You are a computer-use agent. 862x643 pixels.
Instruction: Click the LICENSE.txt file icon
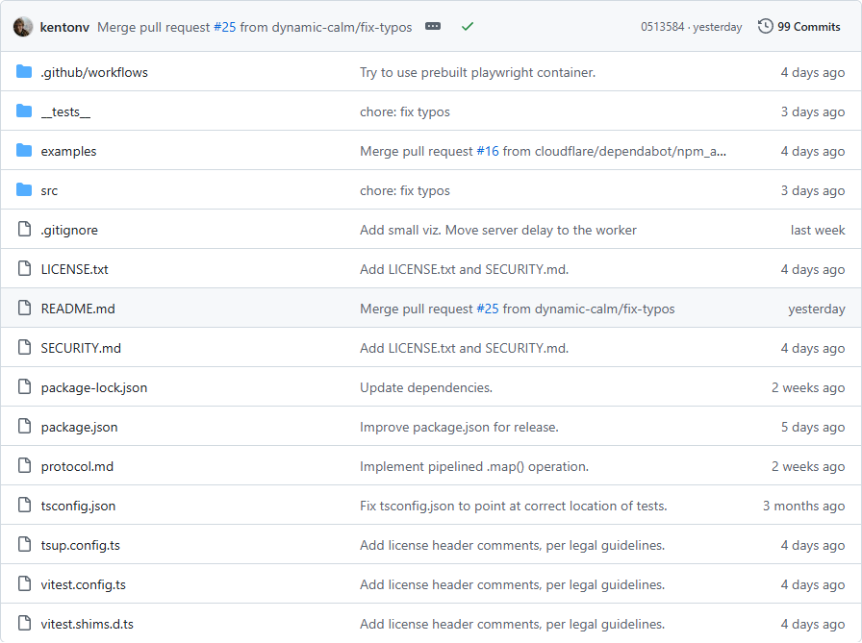tap(24, 269)
